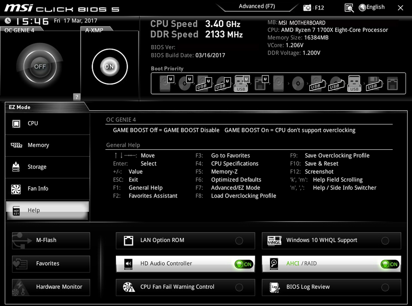Image resolution: width=412 pixels, height=306 pixels.
Task: Click the screenshot camera icon (F12)
Action: (x=307, y=8)
